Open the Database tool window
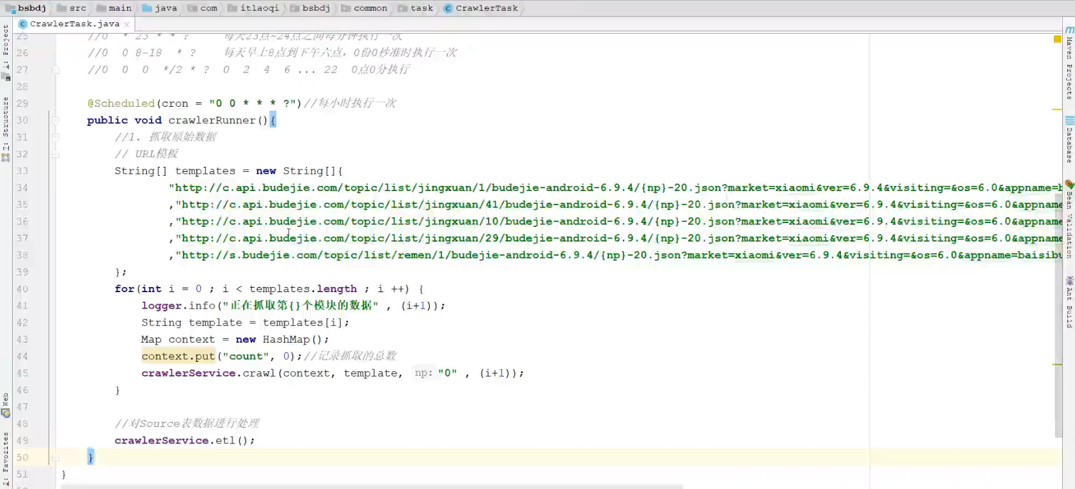Viewport: 1075px width, 489px height. click(1069, 139)
